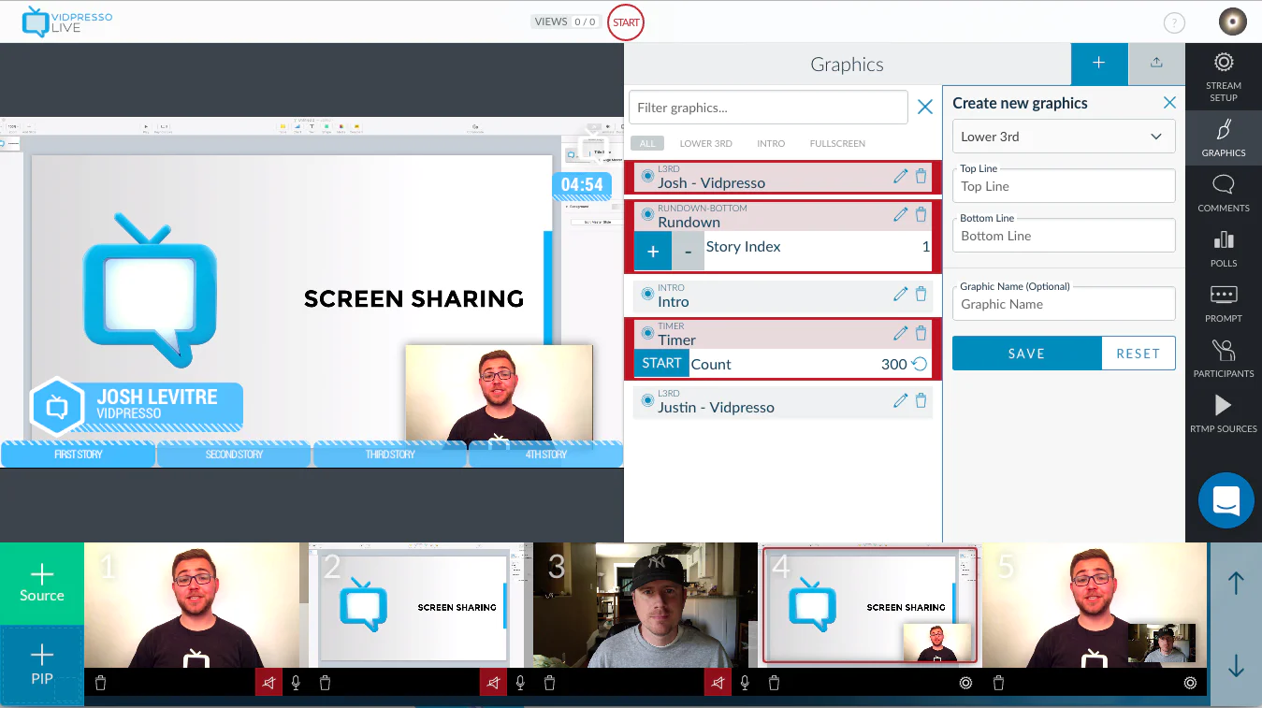Toggle microphone on source 1
The height and width of the screenshot is (708, 1262).
[296, 683]
